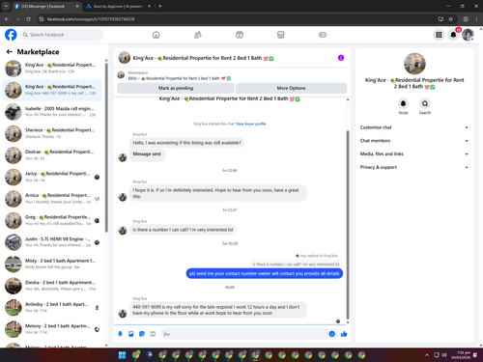Open a new browser tab
The image size is (483, 362).
(160, 6)
